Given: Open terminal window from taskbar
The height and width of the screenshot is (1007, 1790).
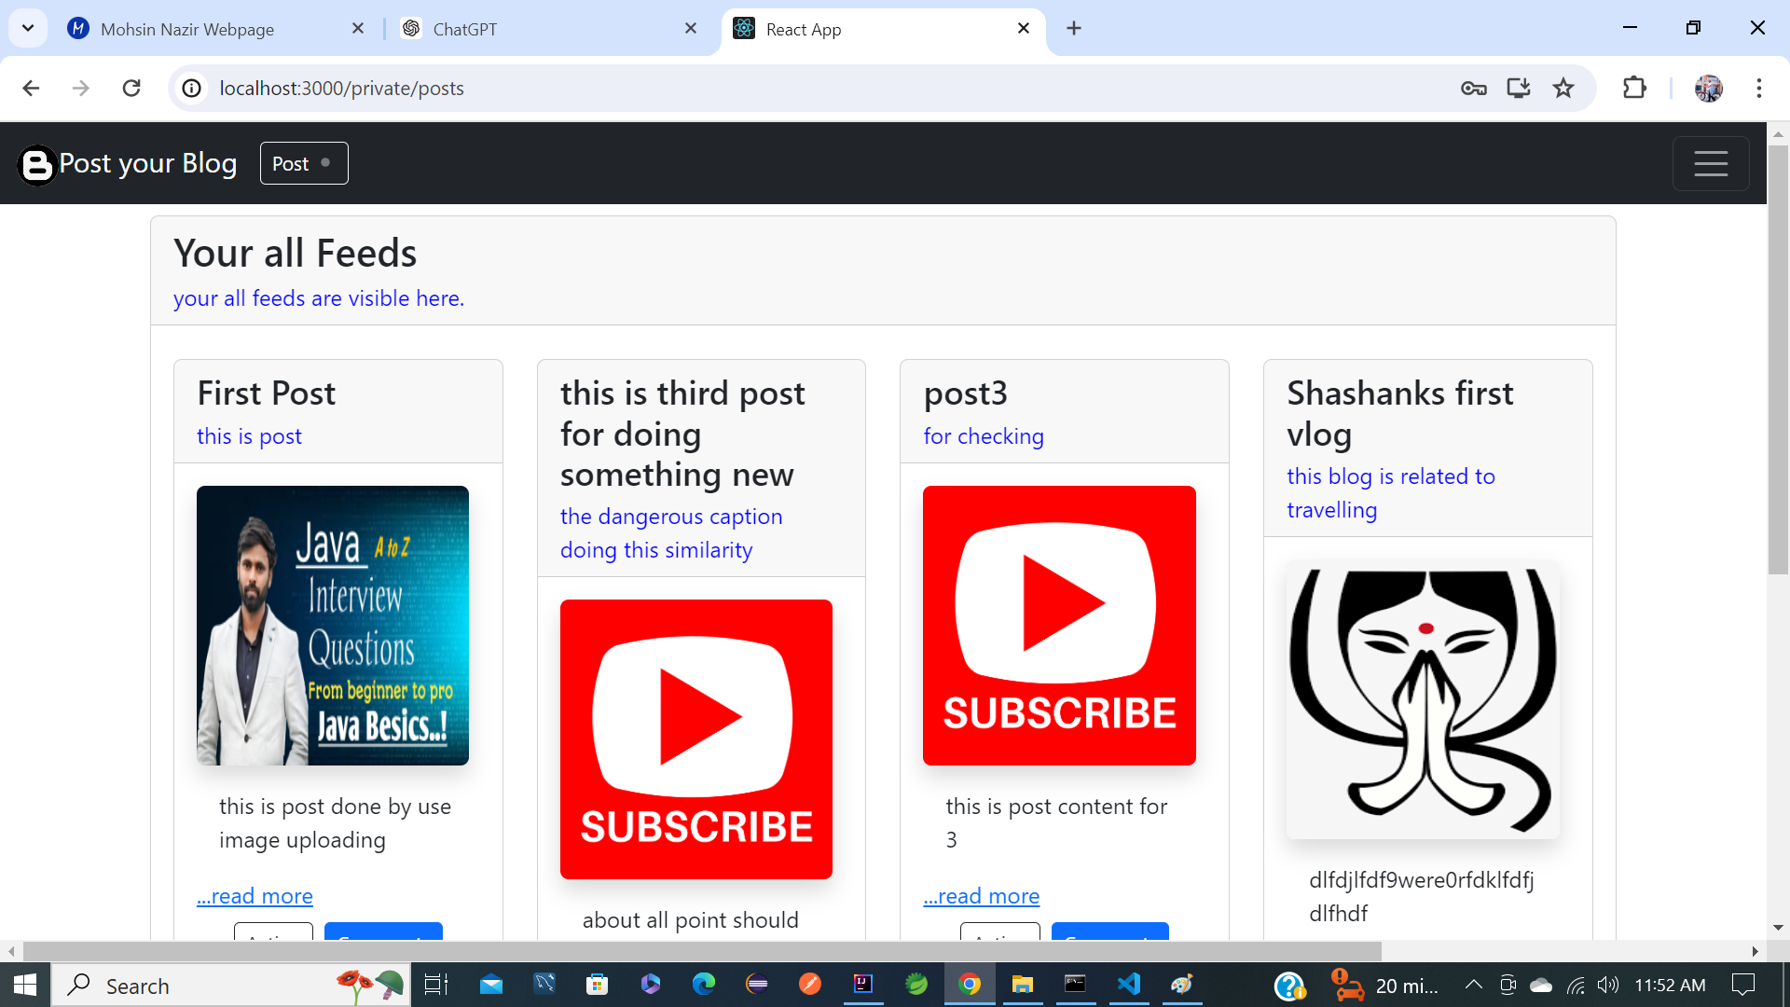Looking at the screenshot, I should click(1075, 985).
